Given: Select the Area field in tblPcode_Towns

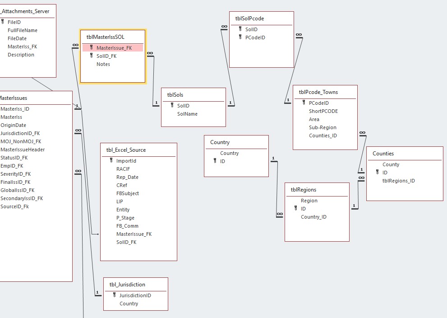Looking at the screenshot, I should point(314,119).
